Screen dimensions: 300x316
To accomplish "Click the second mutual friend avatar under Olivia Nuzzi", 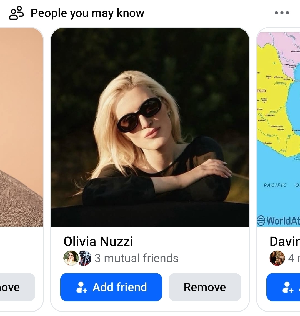I will pyautogui.click(x=84, y=258).
